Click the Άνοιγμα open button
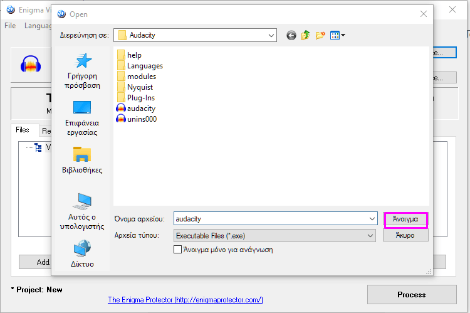The image size is (470, 313). coord(405,219)
